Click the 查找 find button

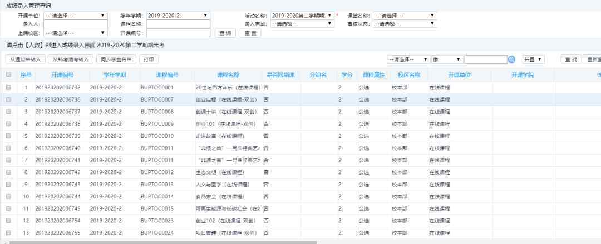(x=570, y=59)
